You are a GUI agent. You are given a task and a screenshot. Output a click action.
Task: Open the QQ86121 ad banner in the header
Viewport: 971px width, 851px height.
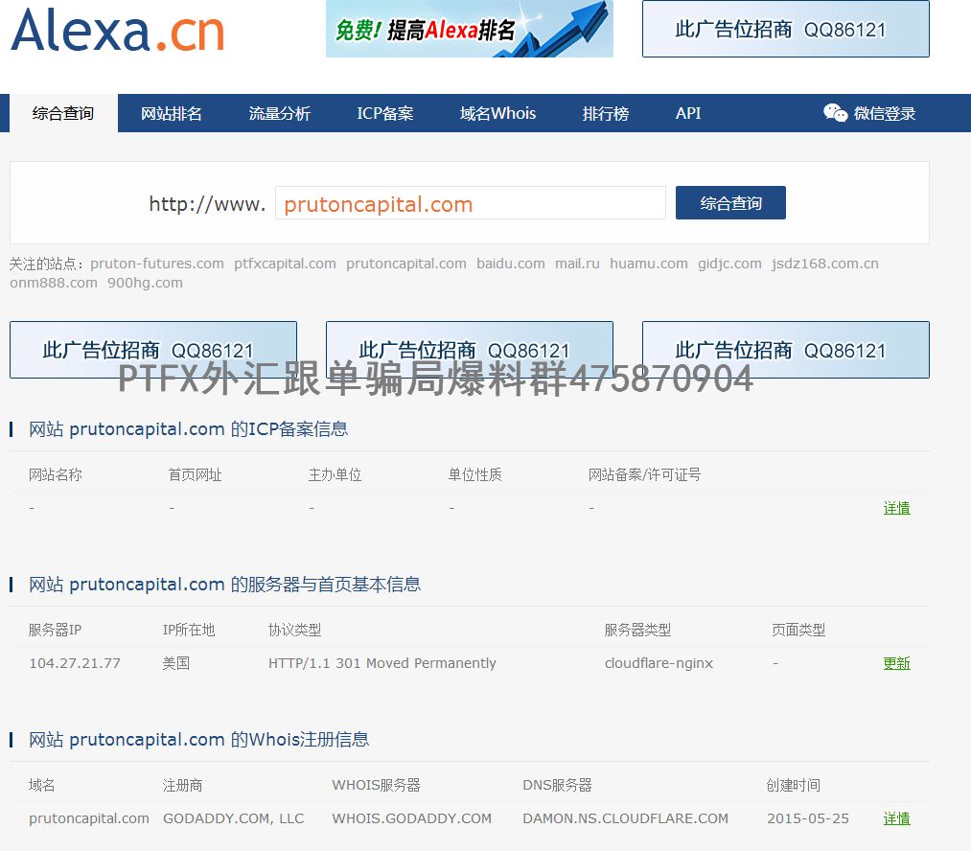[786, 29]
